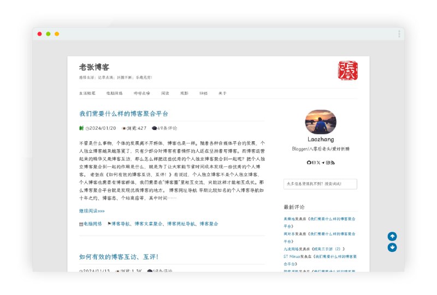
Task: Click the scroll-to-bottom arrow button
Action: [x=392, y=248]
